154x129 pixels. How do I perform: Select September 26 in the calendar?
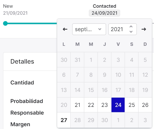[145, 105]
